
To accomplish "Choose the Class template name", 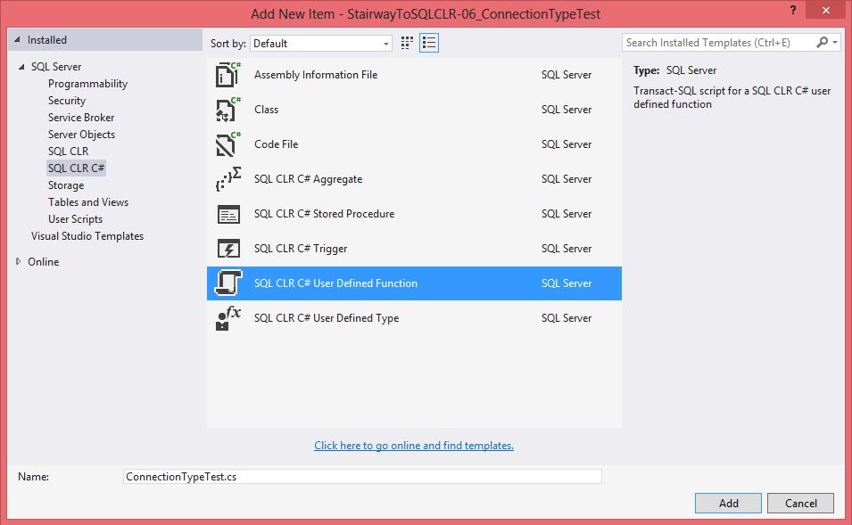I will 266,110.
